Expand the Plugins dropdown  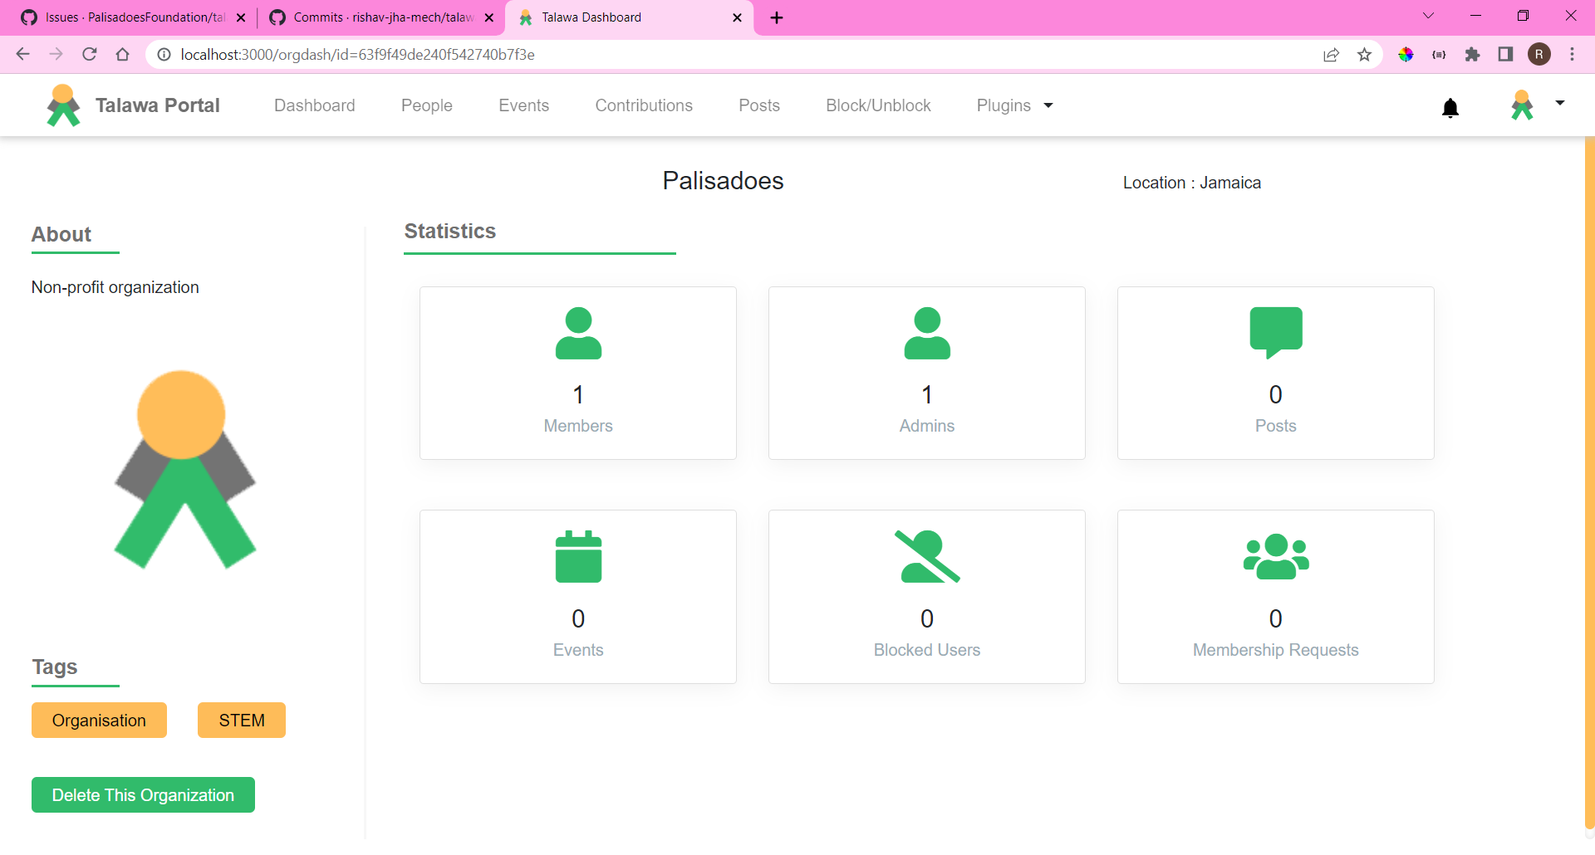tap(1015, 105)
